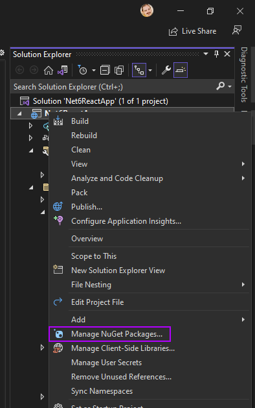Collapse the project node in the tree
This screenshot has height=408, width=255.
pos(19,114)
